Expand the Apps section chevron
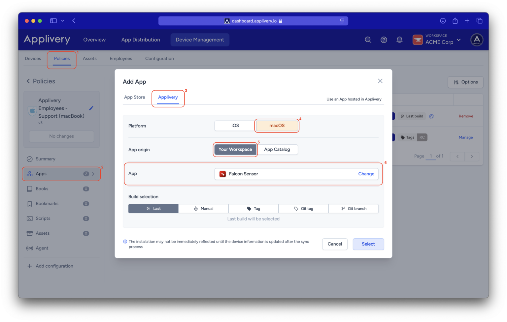 (93, 174)
